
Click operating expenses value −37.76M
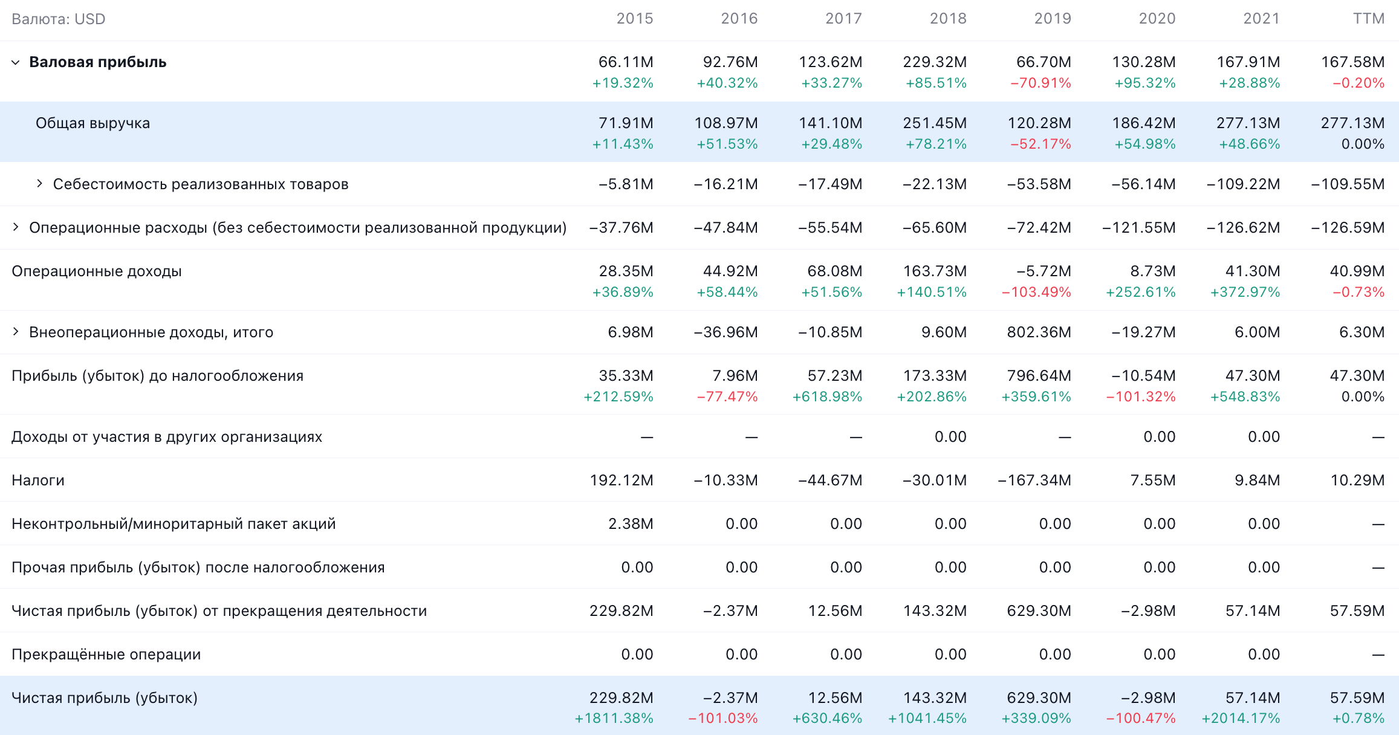[622, 228]
